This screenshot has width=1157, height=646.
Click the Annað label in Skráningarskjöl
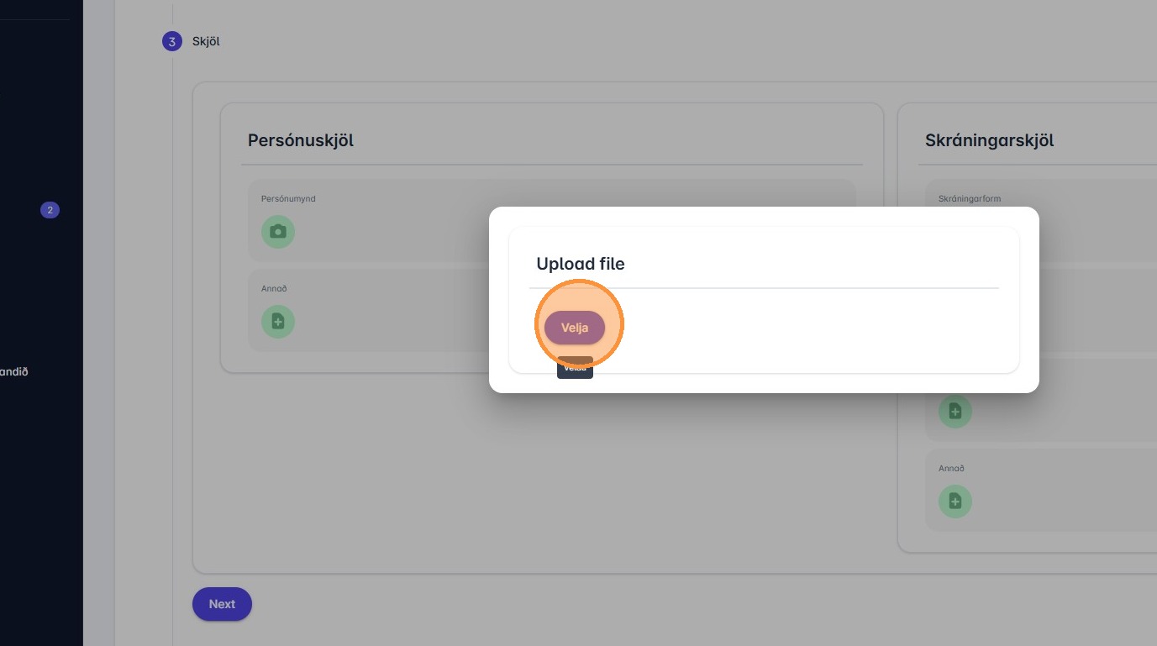click(x=951, y=469)
